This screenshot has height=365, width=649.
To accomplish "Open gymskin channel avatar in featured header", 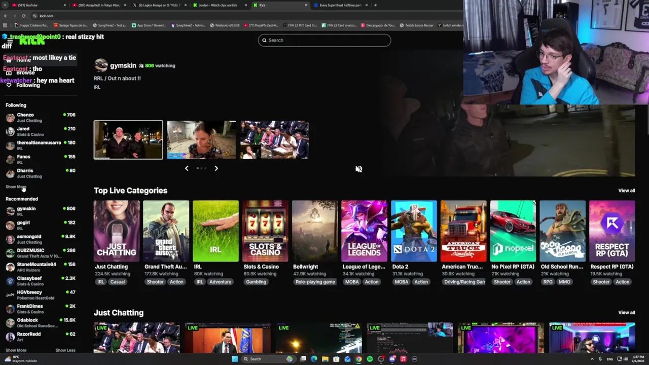I will [x=101, y=65].
